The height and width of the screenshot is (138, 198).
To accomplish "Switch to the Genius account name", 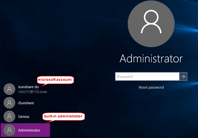I will tap(24, 116).
